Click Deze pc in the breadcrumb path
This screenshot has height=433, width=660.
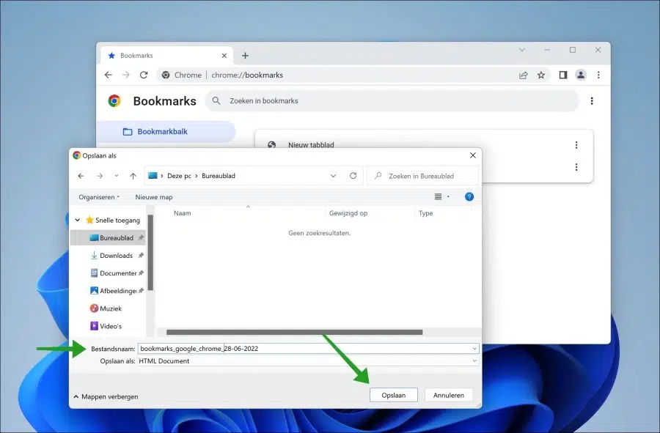(179, 176)
